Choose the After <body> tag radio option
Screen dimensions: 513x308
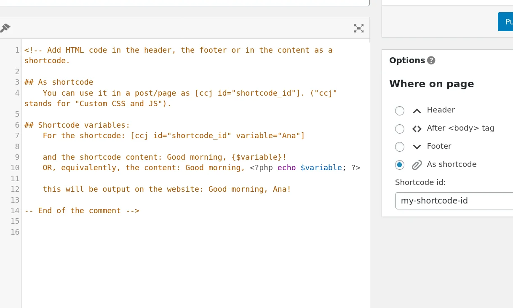[399, 129]
